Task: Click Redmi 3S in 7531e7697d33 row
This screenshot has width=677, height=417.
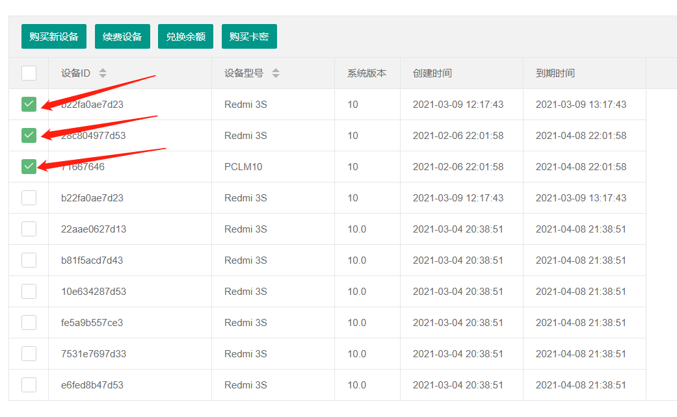Action: [x=246, y=353]
